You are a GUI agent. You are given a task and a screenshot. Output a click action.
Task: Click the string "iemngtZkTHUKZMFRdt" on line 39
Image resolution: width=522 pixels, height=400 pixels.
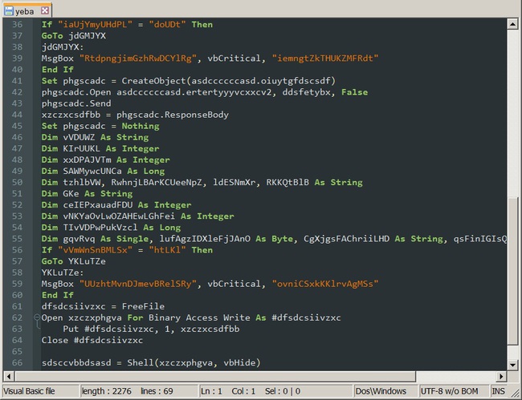(x=325, y=59)
